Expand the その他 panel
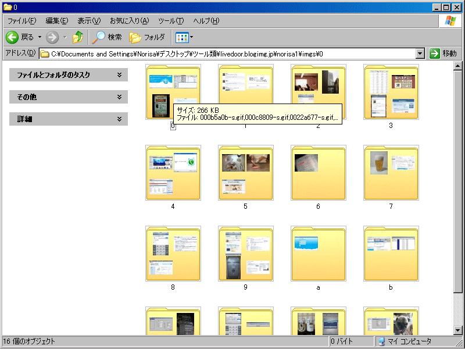 click(x=69, y=97)
